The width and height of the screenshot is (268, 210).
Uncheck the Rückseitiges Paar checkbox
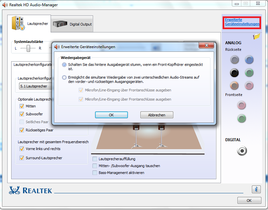click(22, 130)
